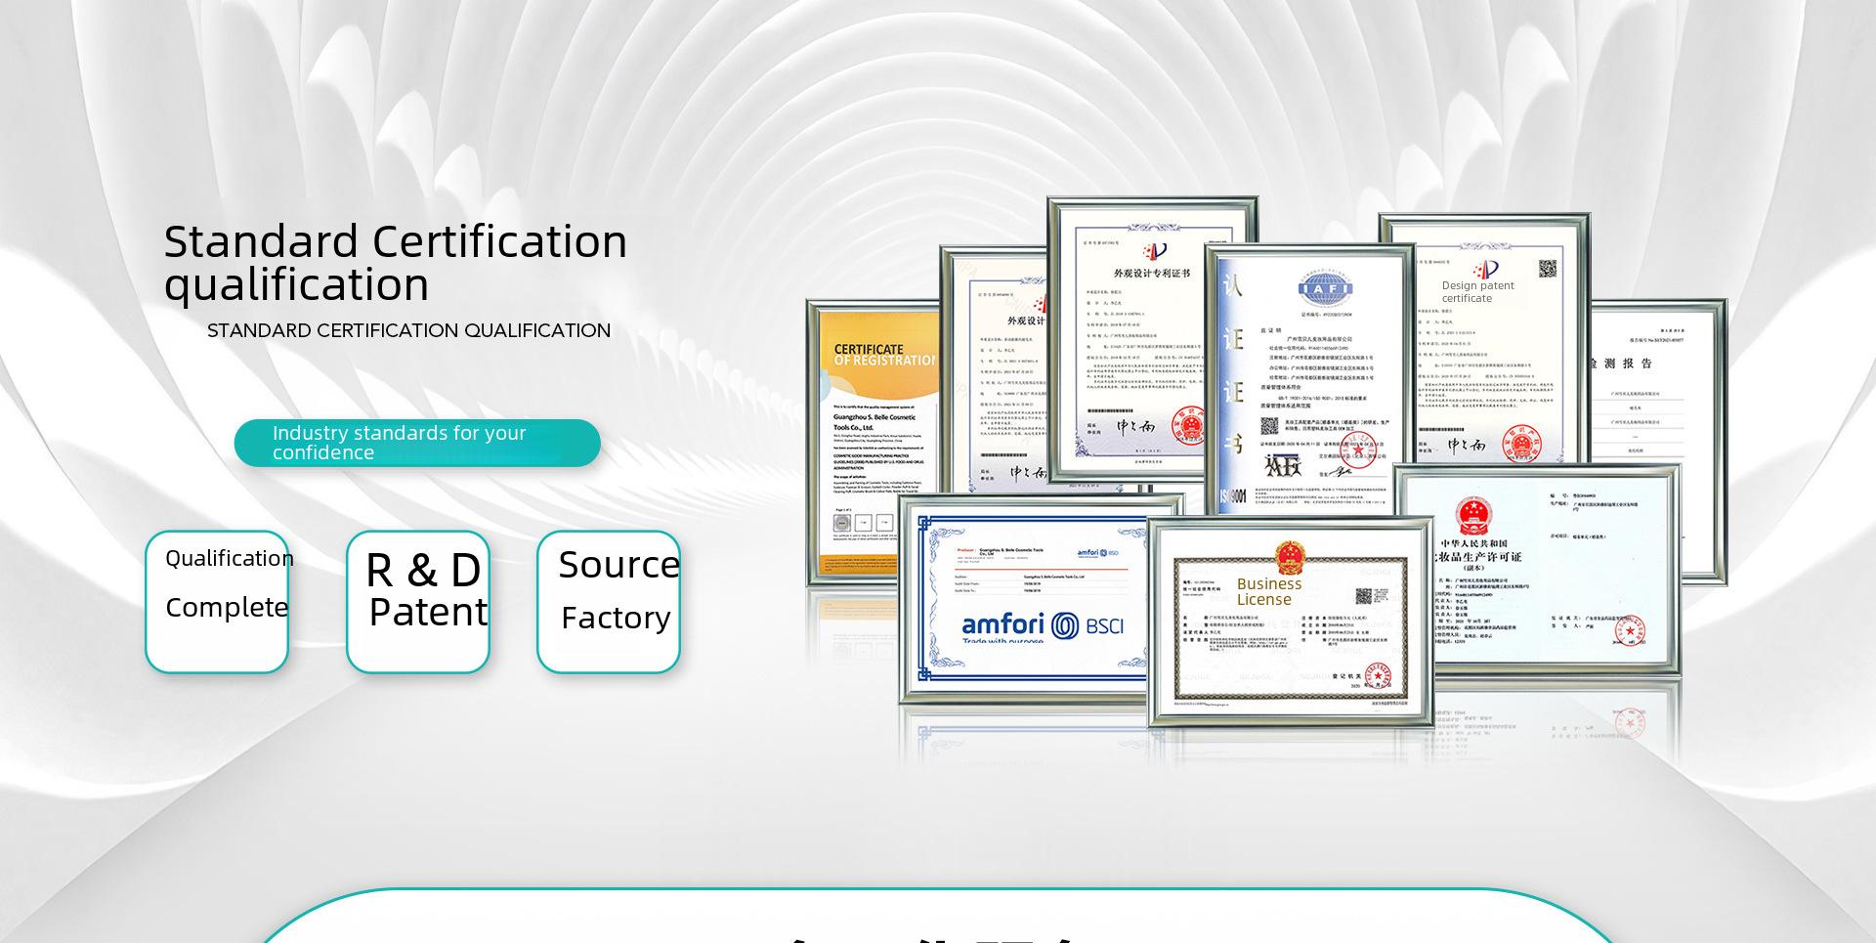
Task: Open the IAF certification framed document
Action: point(1309,381)
